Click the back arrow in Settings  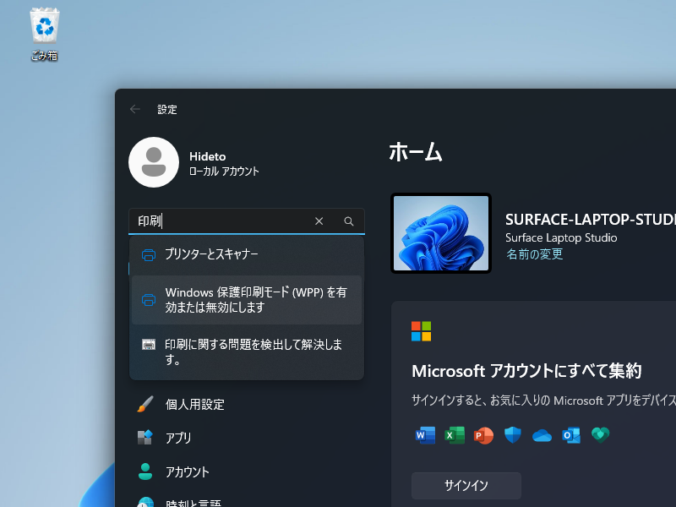coord(134,109)
